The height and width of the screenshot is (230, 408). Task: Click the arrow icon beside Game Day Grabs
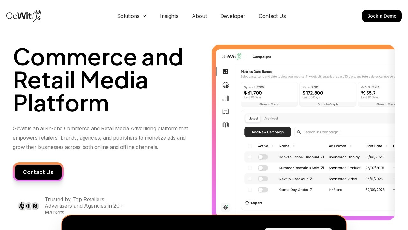(x=311, y=190)
